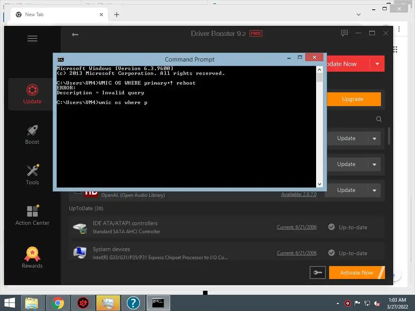Open the network tray icon

pyautogui.click(x=367, y=303)
